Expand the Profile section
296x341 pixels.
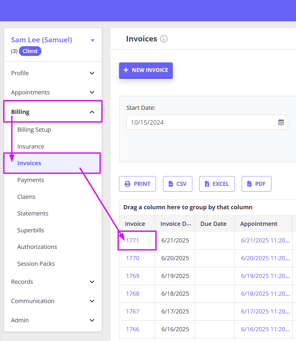coord(92,73)
